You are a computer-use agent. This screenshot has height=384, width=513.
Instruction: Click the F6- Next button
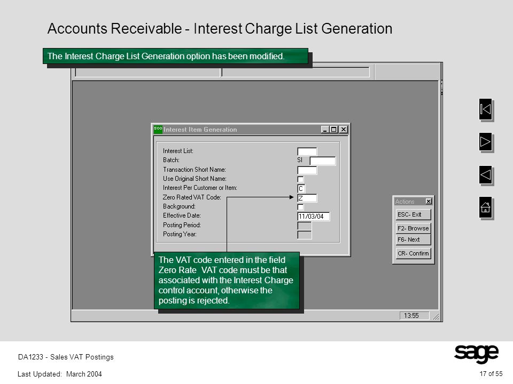[x=413, y=239]
